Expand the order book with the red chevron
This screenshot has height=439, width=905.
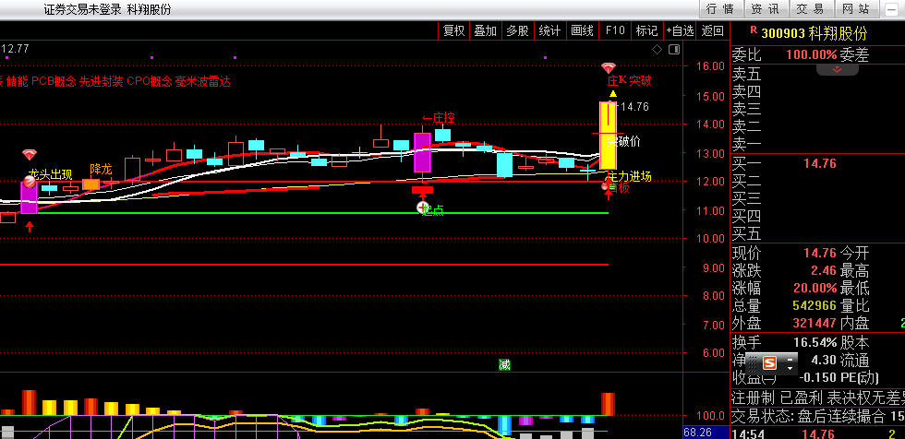pyautogui.click(x=838, y=69)
